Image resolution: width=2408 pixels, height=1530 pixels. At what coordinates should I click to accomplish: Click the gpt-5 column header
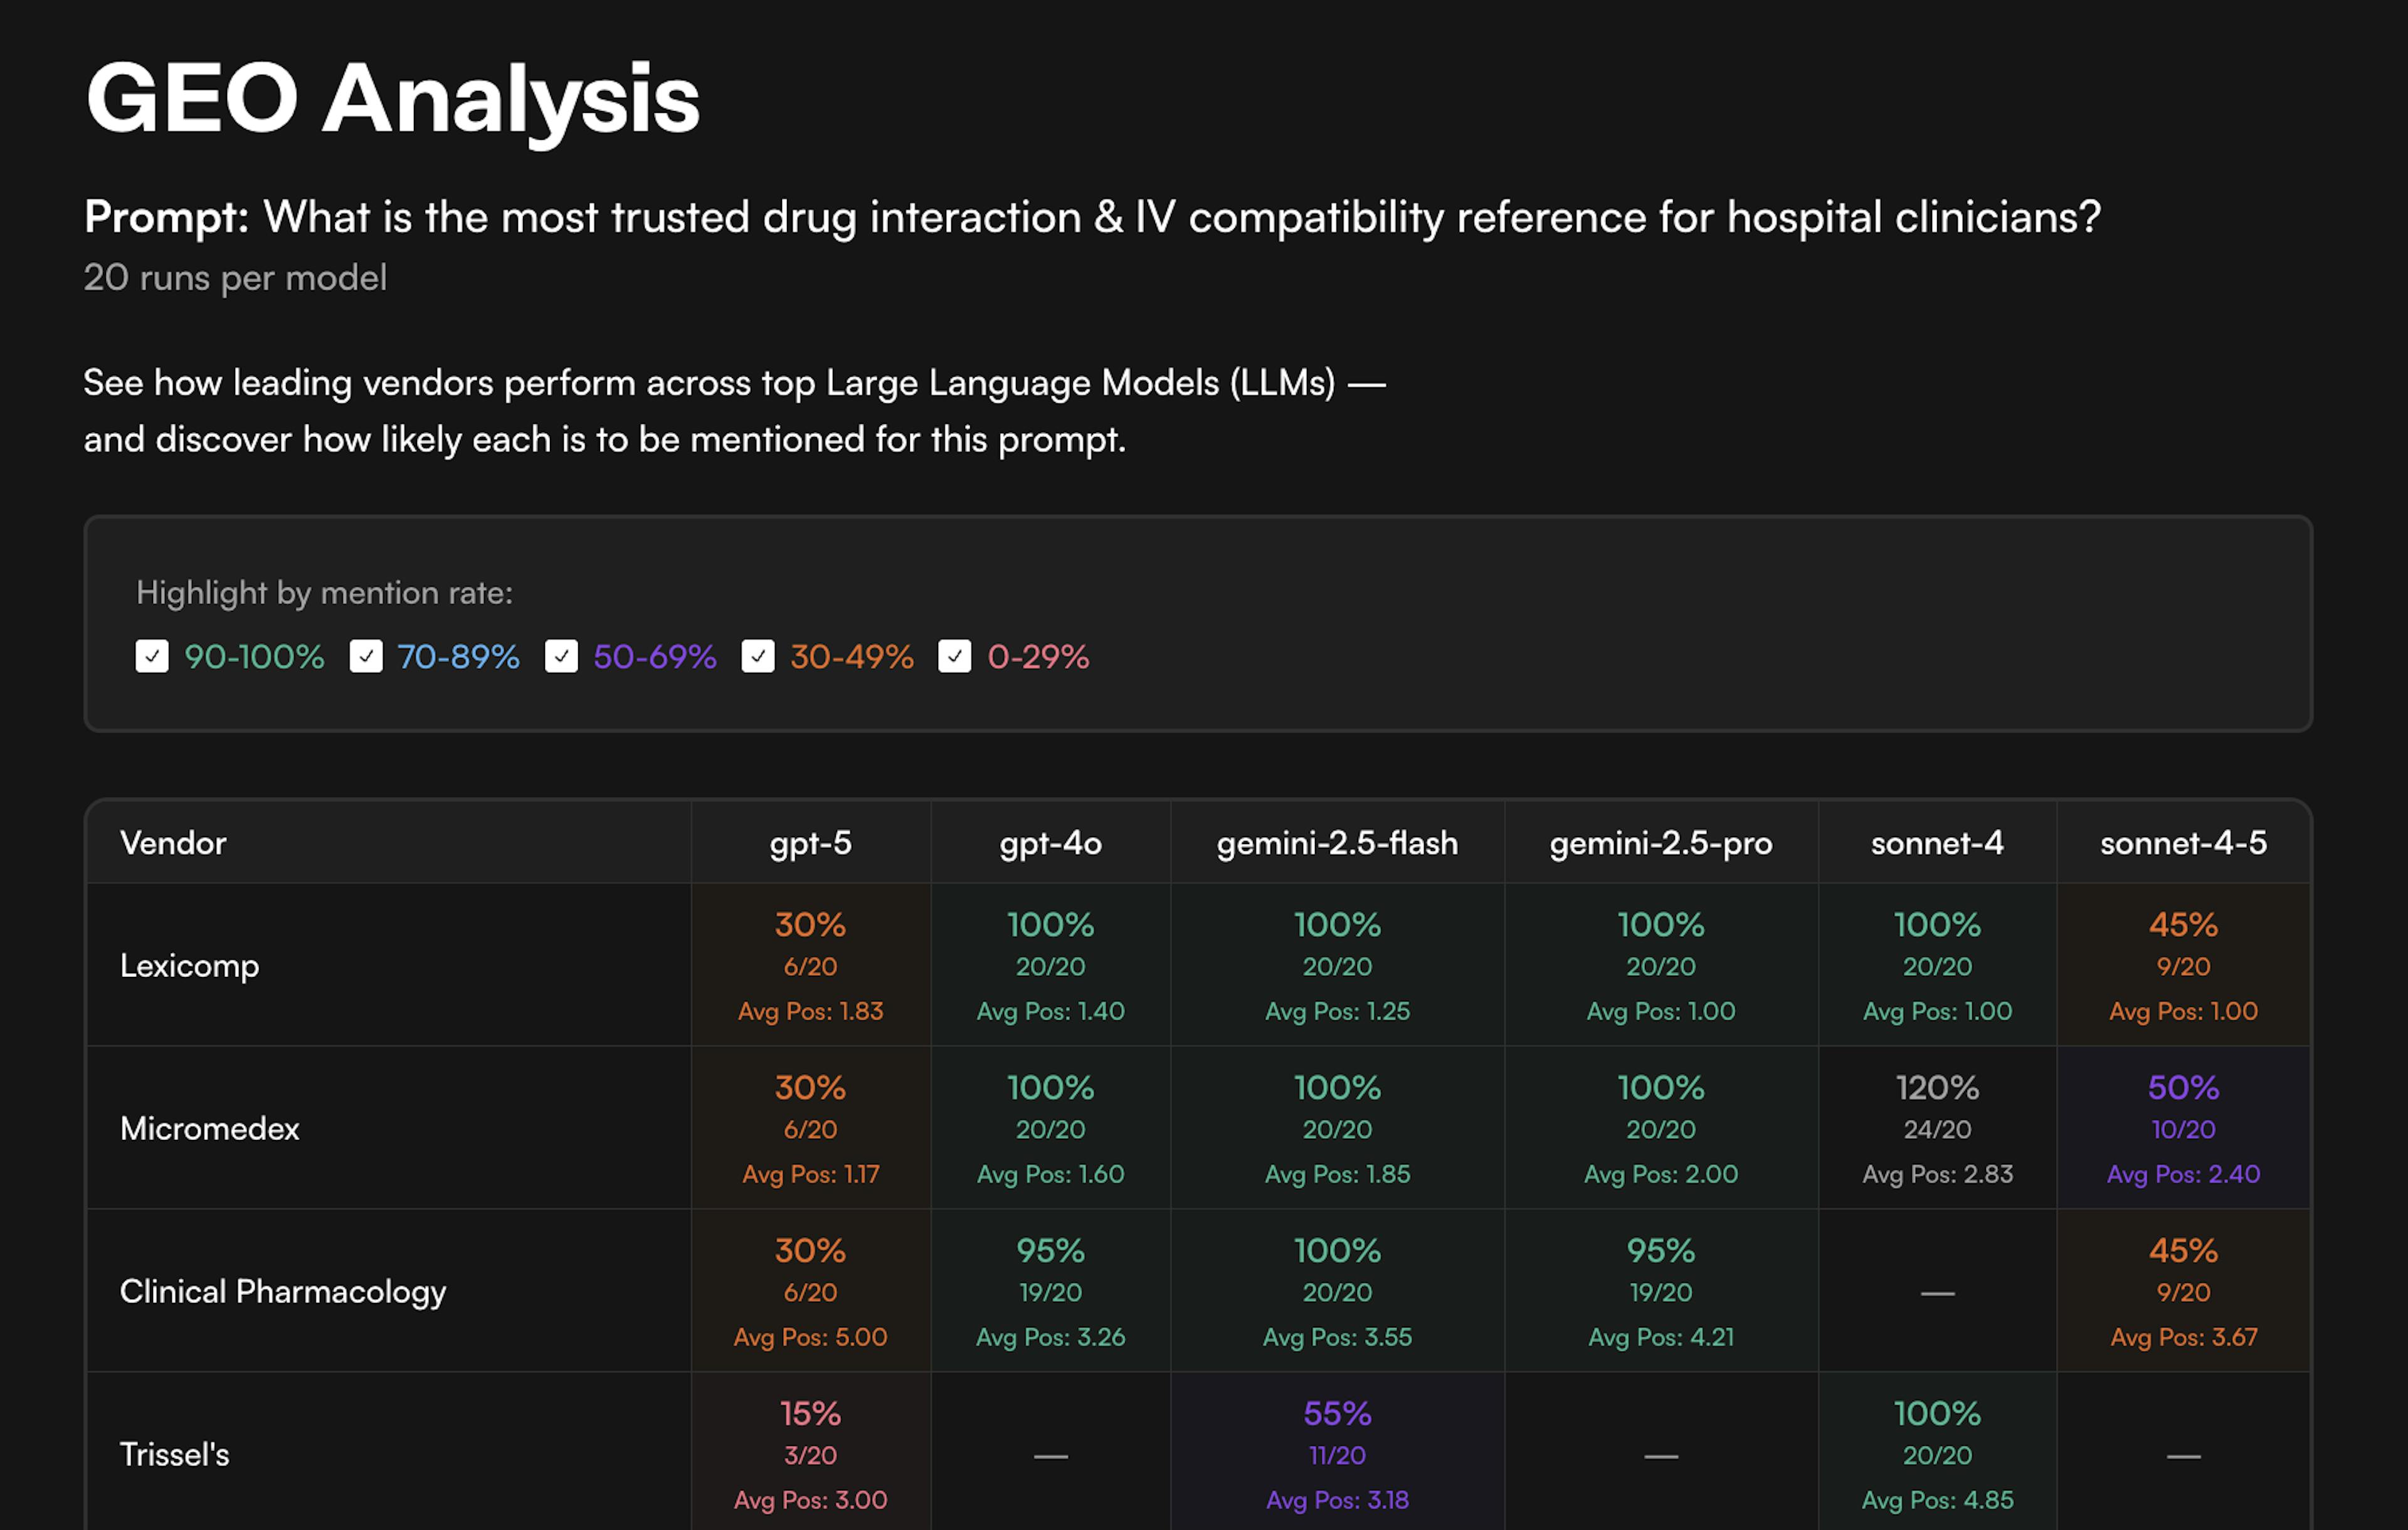click(x=810, y=843)
